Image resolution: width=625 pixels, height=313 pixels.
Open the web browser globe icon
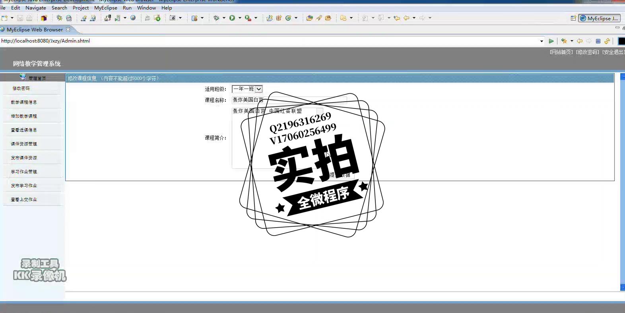pos(133,18)
